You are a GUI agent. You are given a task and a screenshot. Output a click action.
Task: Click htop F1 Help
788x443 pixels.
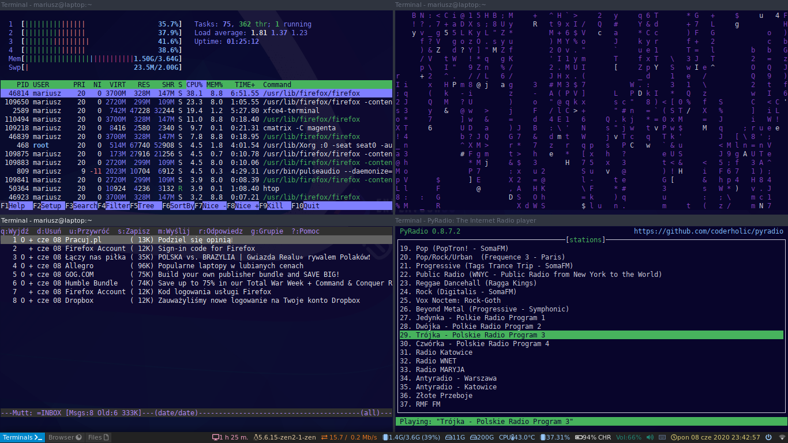coord(13,206)
